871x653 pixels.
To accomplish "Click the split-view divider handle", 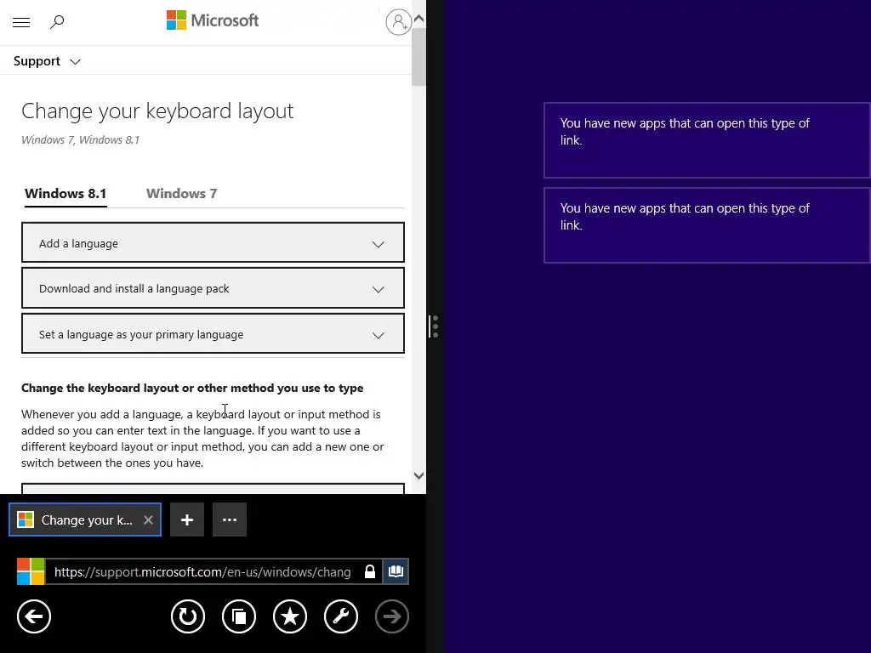I will coord(434,326).
